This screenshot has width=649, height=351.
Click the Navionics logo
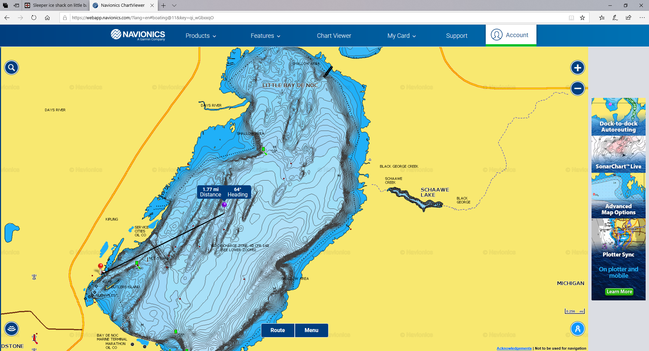(138, 35)
